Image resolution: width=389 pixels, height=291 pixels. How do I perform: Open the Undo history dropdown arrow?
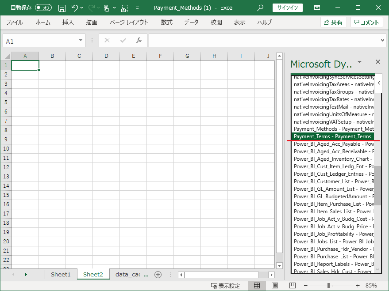pos(81,8)
